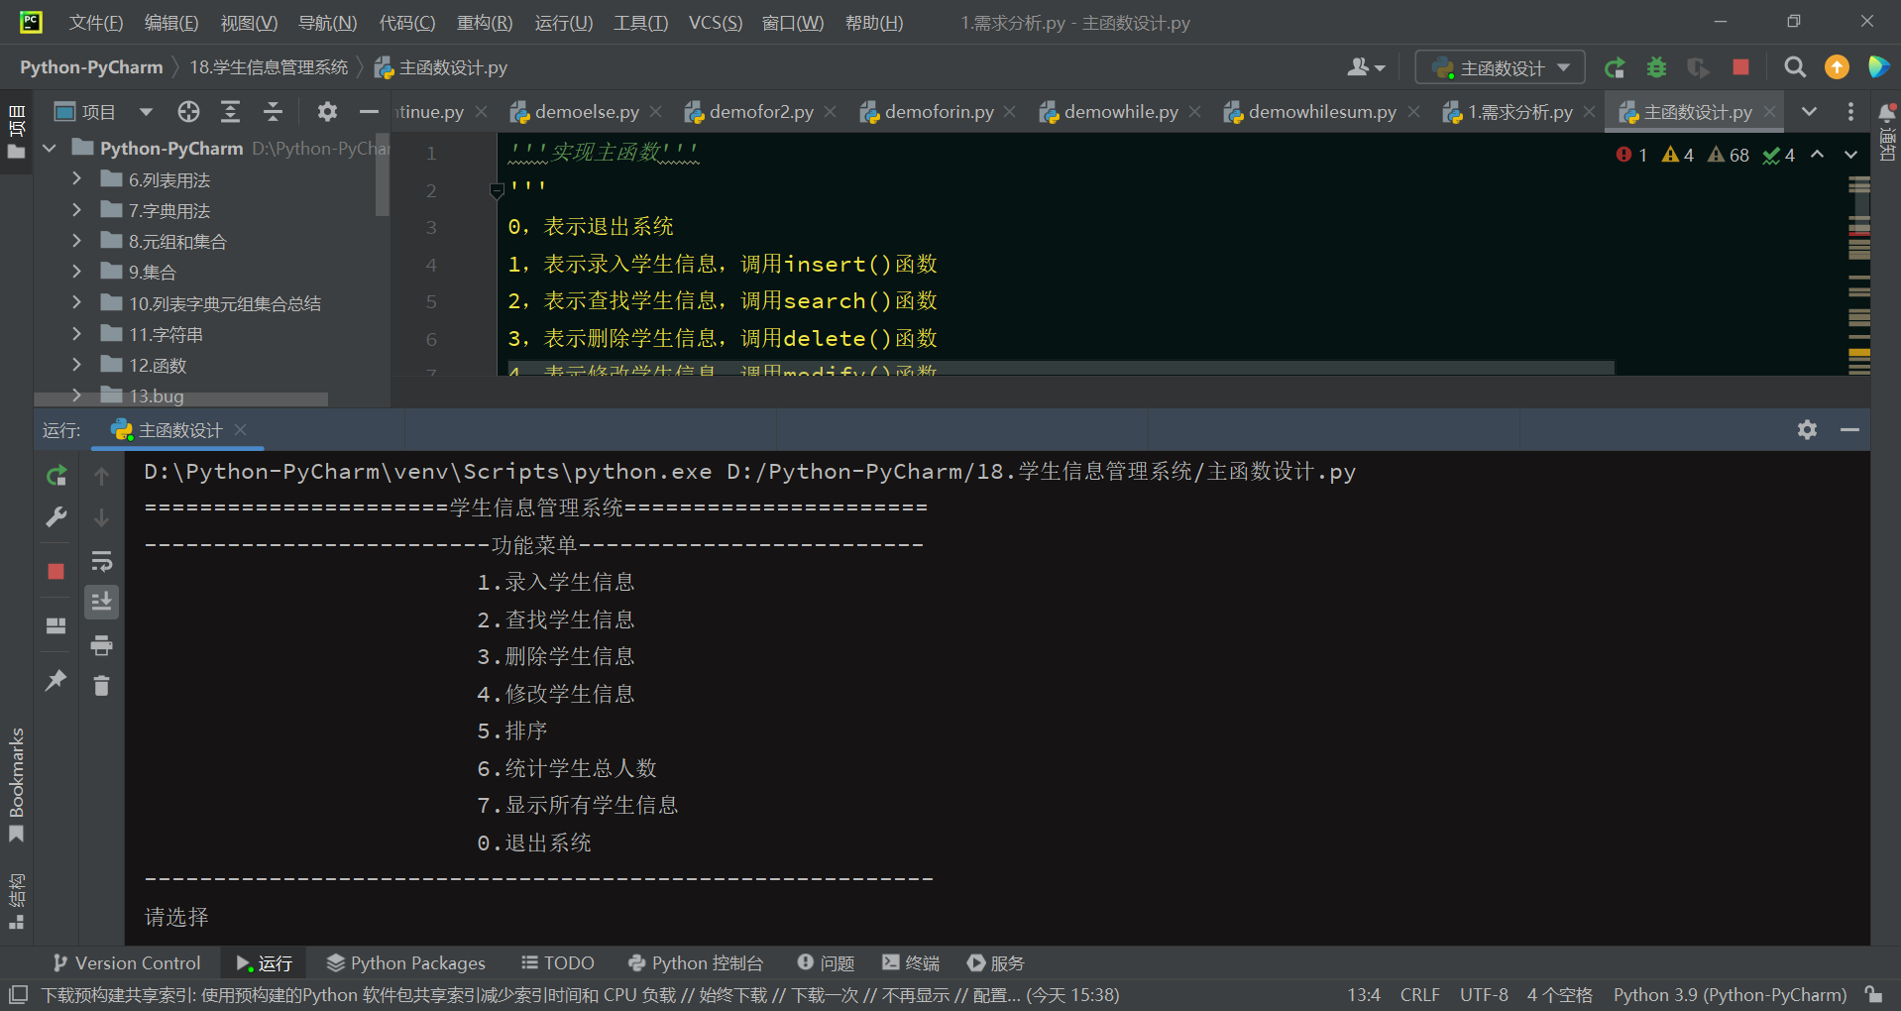Toggle scroll-to-end in the console output
This screenshot has height=1011, width=1901.
click(102, 601)
